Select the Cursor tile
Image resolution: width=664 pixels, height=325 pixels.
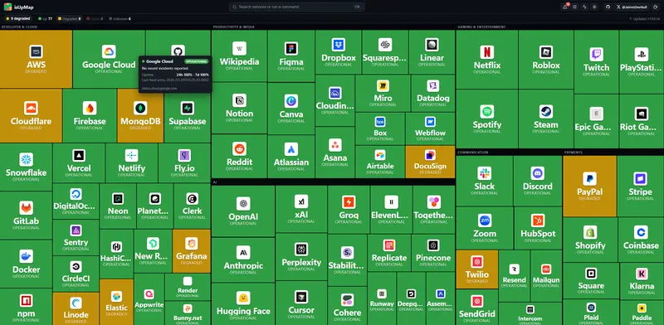(301, 303)
